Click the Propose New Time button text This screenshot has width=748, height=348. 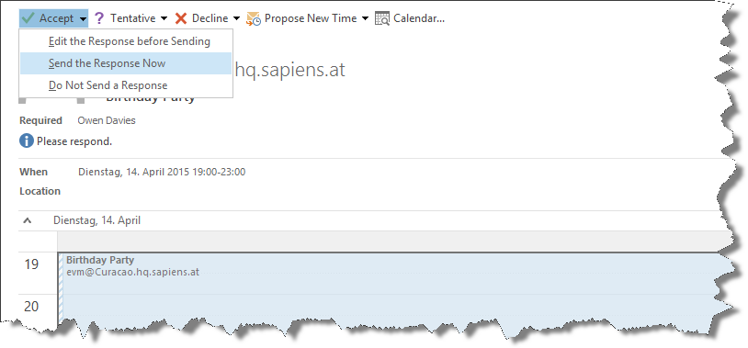(x=311, y=18)
